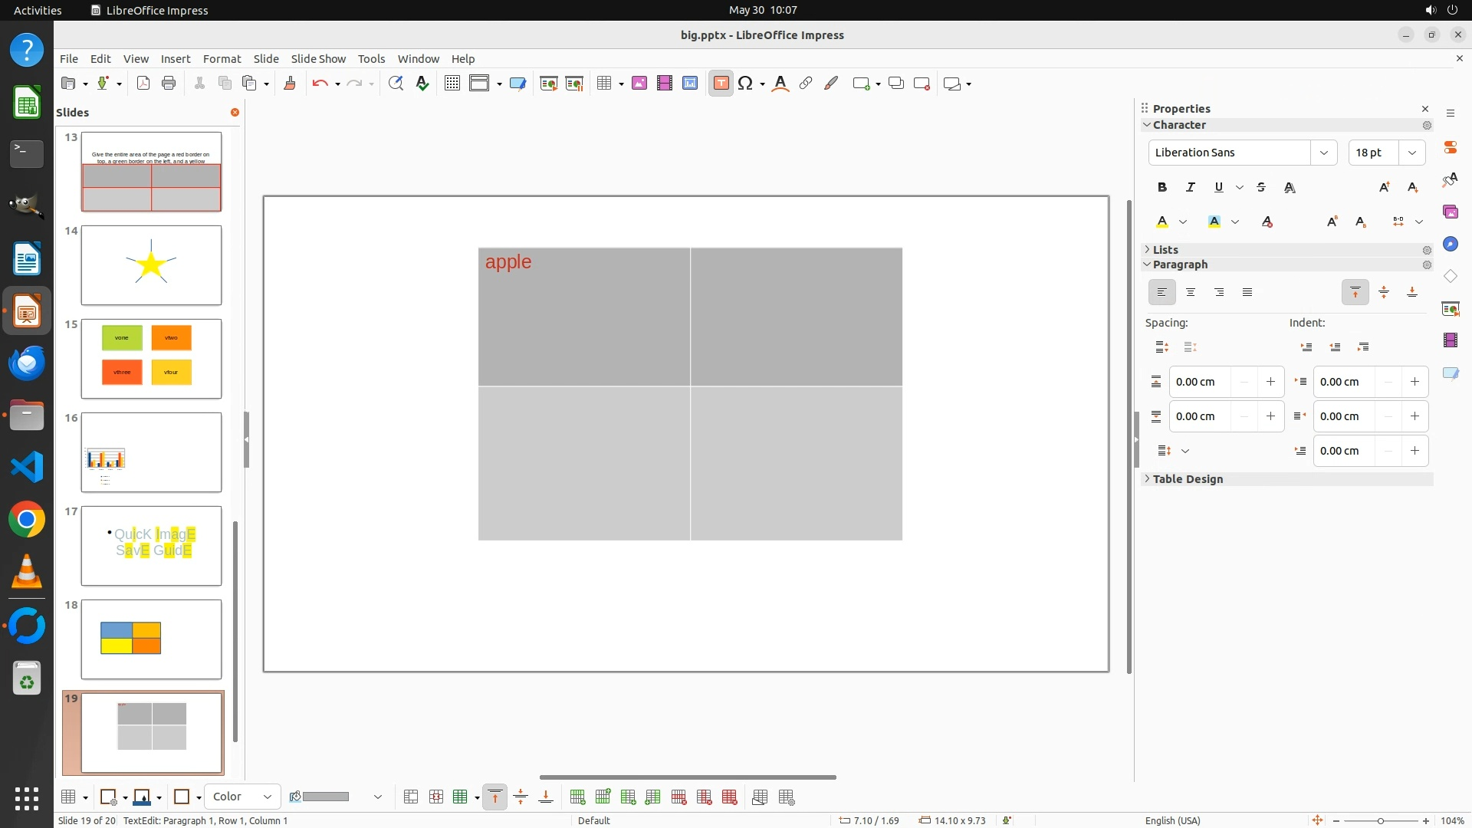Click the Clone Formatting paintbrush icon

pyautogui.click(x=290, y=84)
